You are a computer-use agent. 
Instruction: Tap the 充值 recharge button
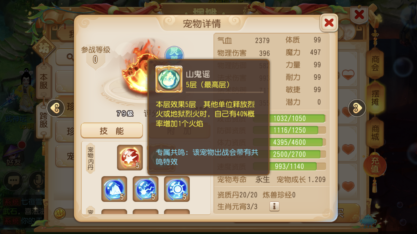pyautogui.click(x=374, y=165)
